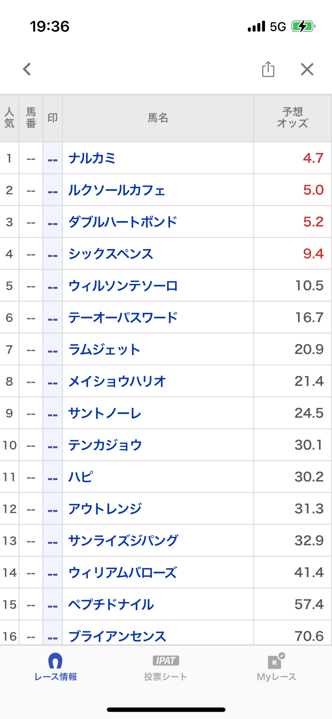Tap the メイショウハリオ link

117,381
